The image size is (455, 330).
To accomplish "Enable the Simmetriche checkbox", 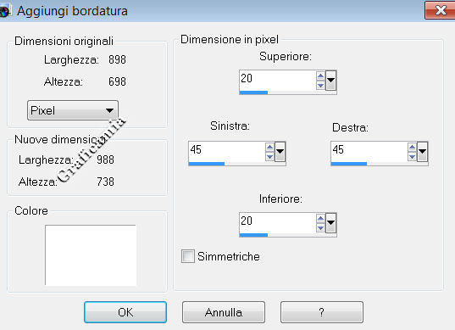I will point(188,256).
